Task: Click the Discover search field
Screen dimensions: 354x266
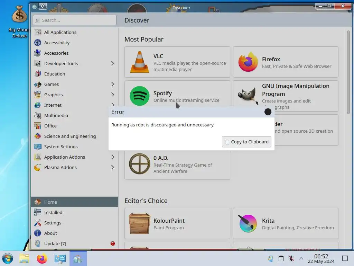Action: coord(75,20)
